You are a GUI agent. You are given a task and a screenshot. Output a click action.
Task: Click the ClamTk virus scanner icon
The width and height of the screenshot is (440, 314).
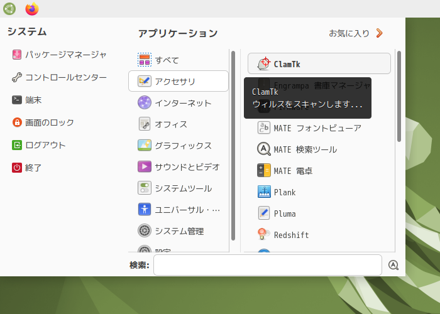(x=264, y=63)
